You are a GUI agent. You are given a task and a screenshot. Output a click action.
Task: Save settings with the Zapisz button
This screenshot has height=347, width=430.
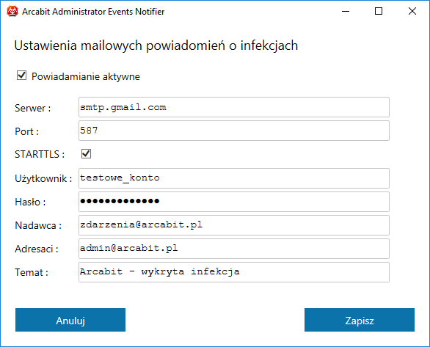[360, 320]
